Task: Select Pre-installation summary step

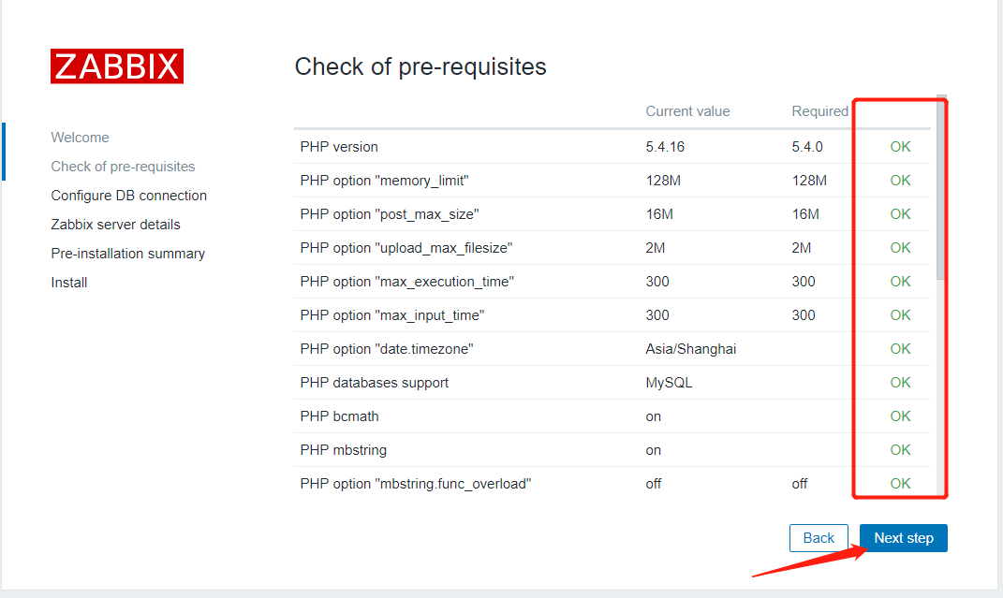Action: pos(128,254)
